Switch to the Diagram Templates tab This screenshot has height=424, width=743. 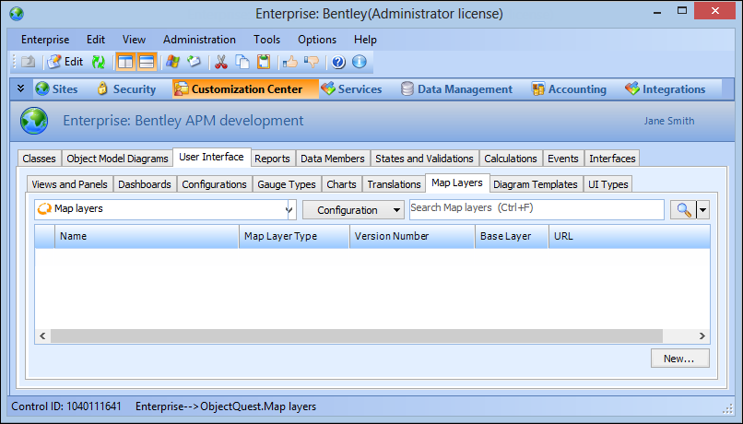[535, 184]
